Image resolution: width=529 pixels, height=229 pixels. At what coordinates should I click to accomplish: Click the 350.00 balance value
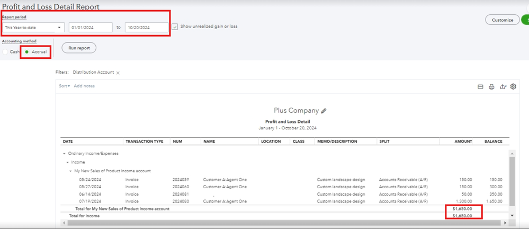[x=496, y=194]
